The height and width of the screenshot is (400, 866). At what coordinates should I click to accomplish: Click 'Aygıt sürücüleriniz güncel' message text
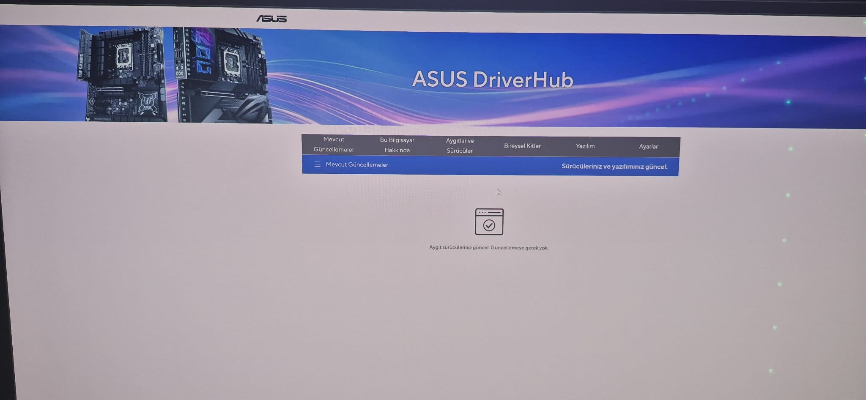(489, 248)
